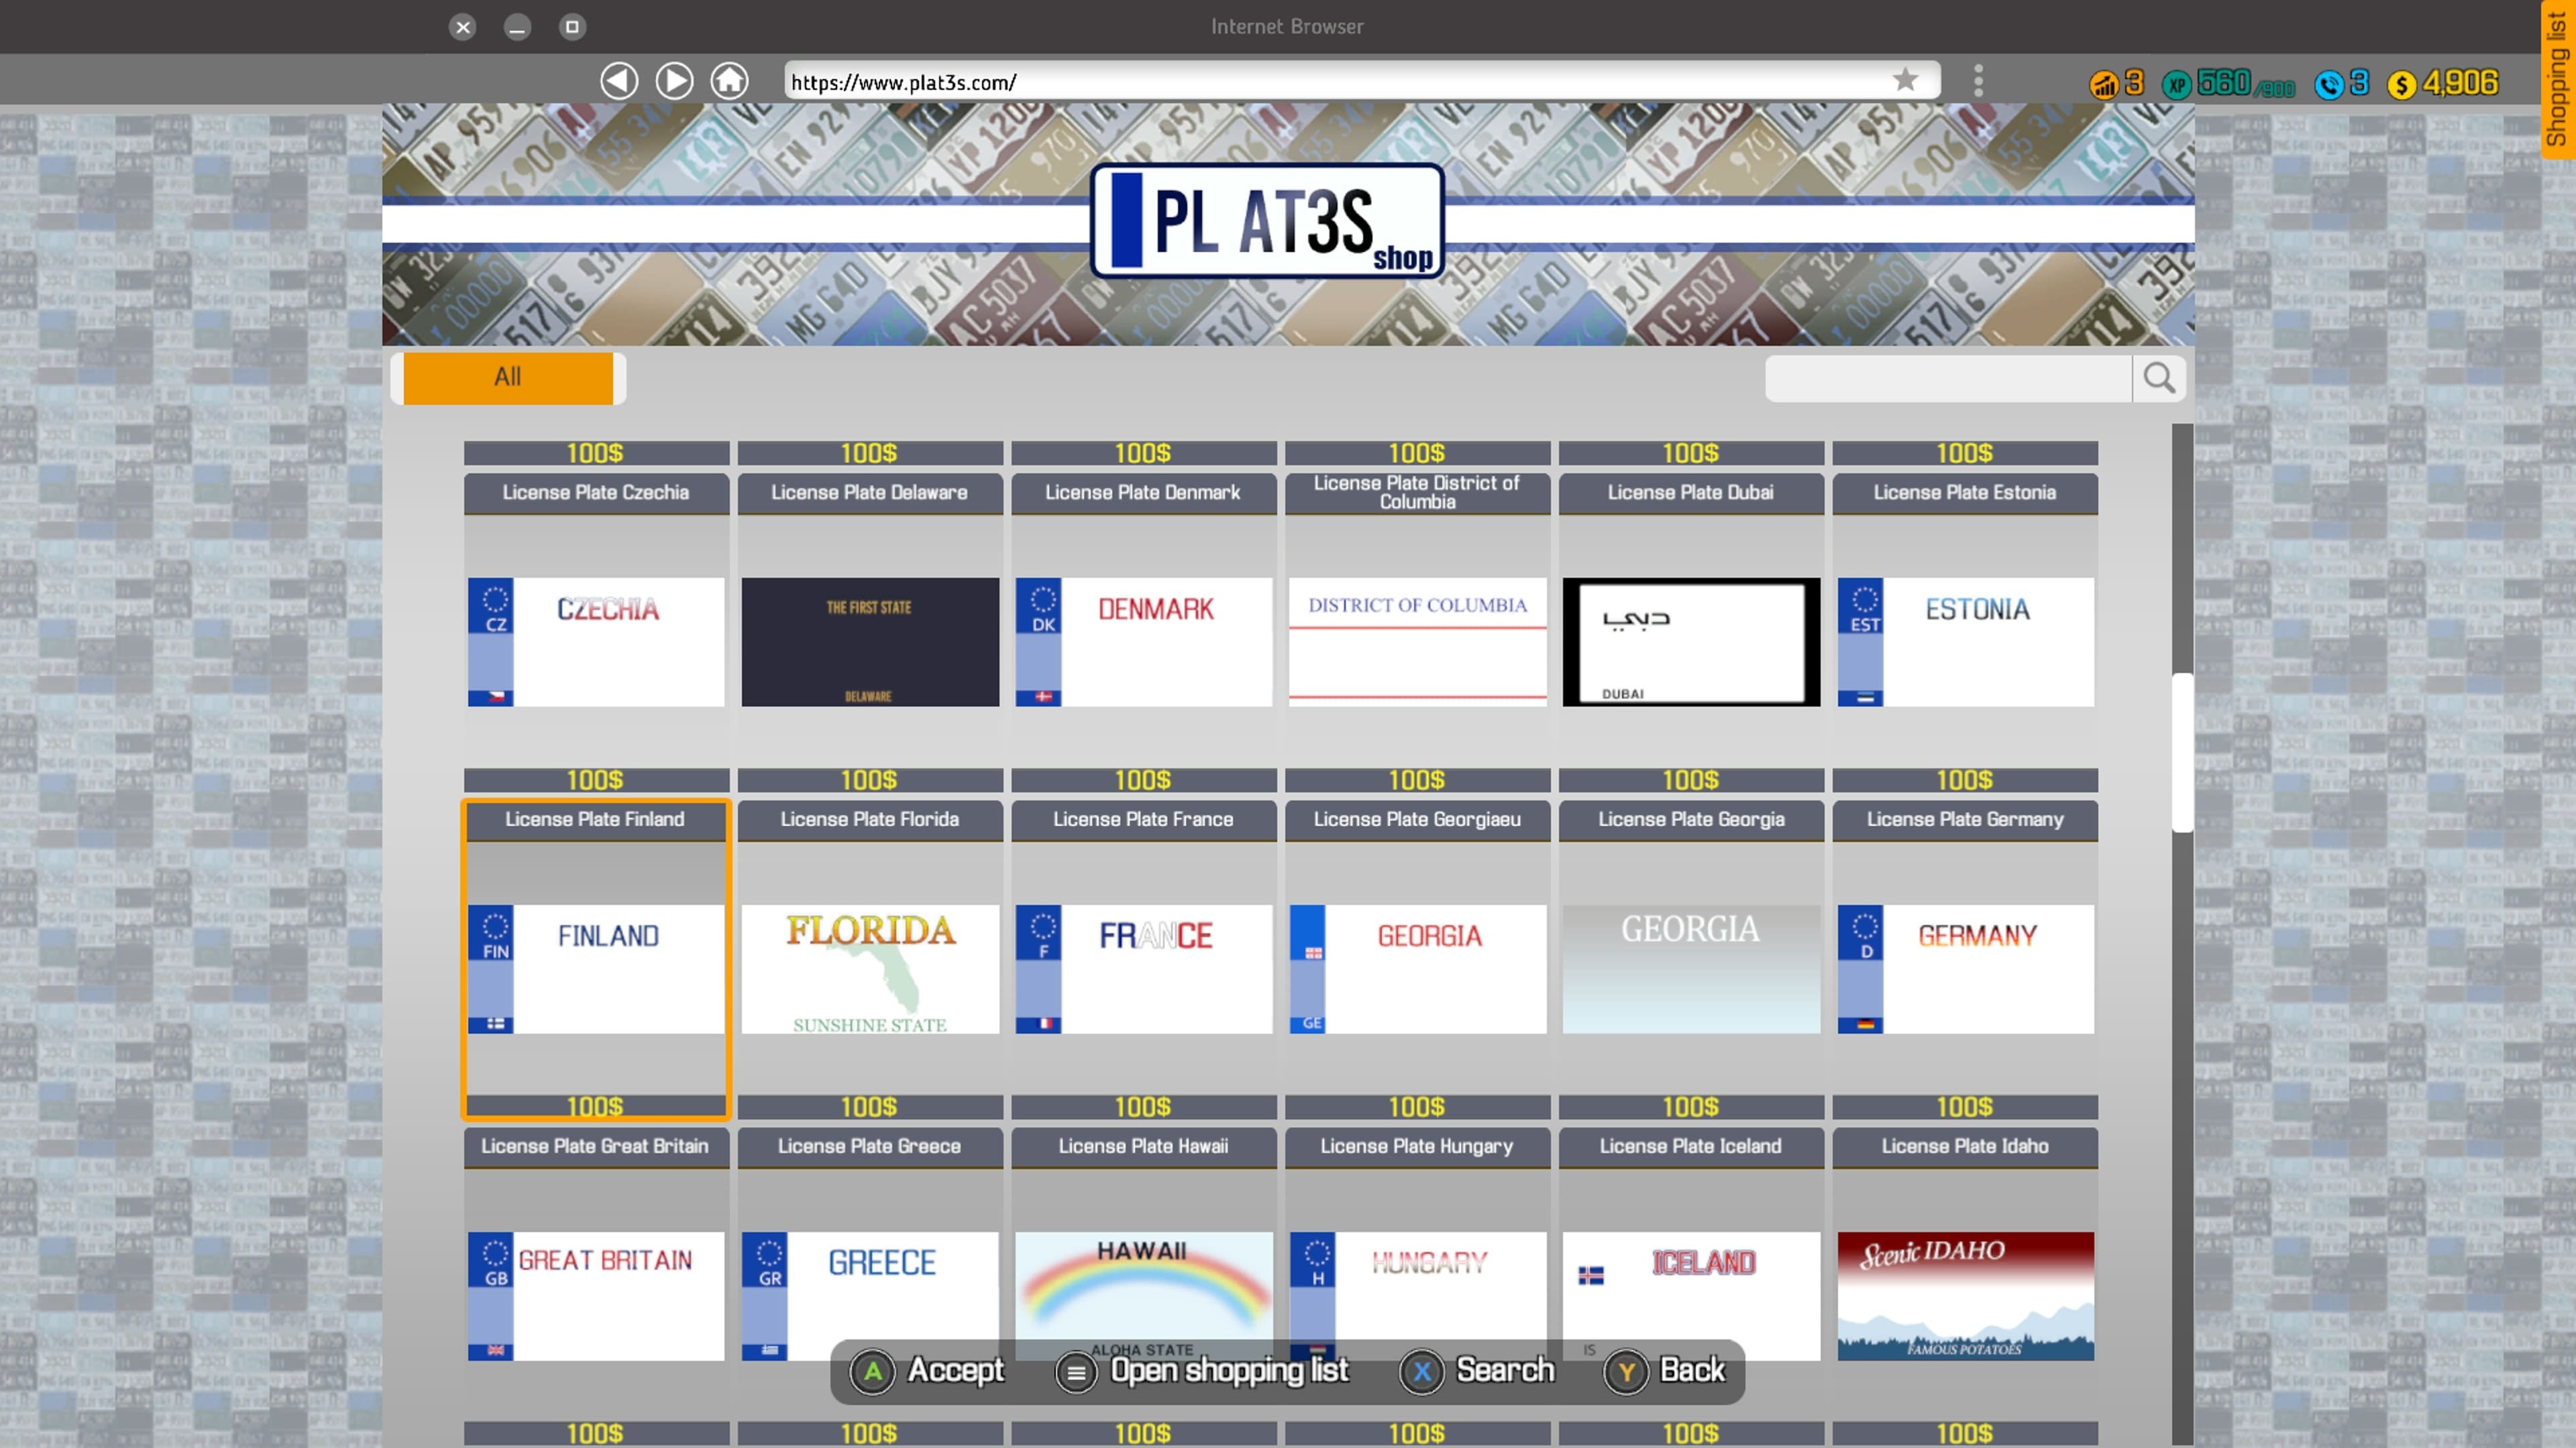Click the "License Plate Estonia" title
Viewport: 2576px width, 1448px height.
(1965, 493)
